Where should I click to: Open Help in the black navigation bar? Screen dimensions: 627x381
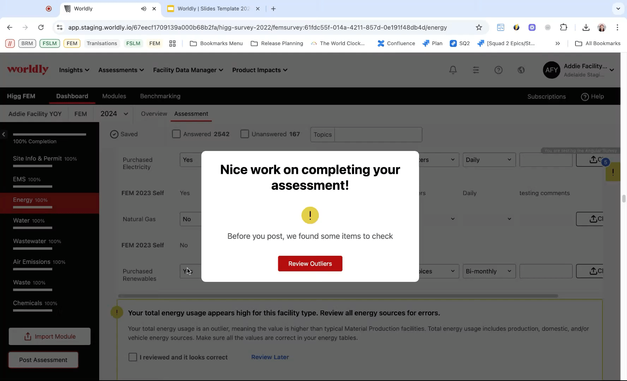(x=592, y=96)
